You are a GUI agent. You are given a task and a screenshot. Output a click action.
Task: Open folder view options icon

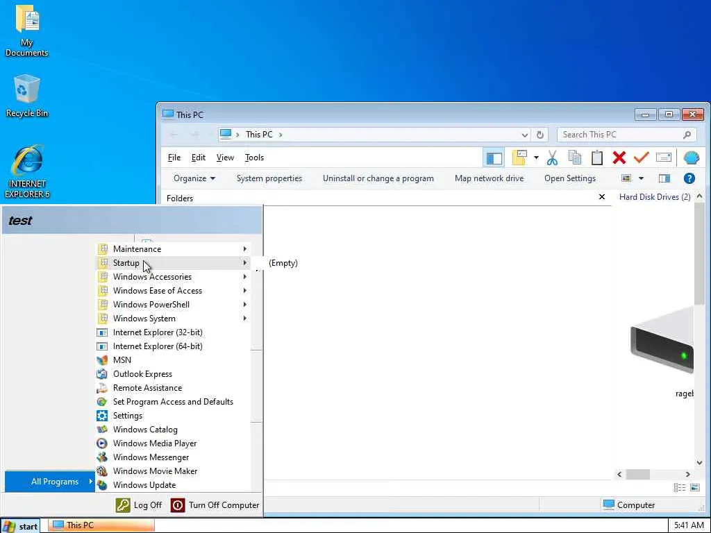point(519,158)
